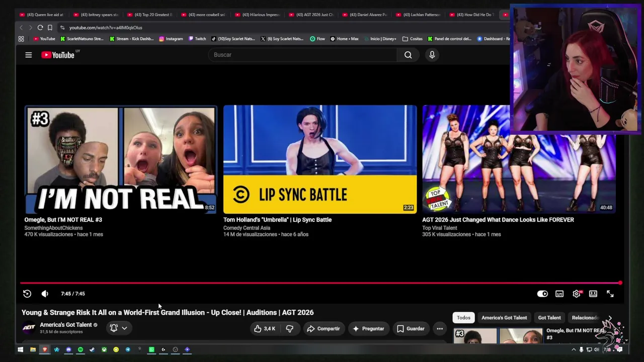
Task: Share the video via Compartir
Action: (324, 328)
